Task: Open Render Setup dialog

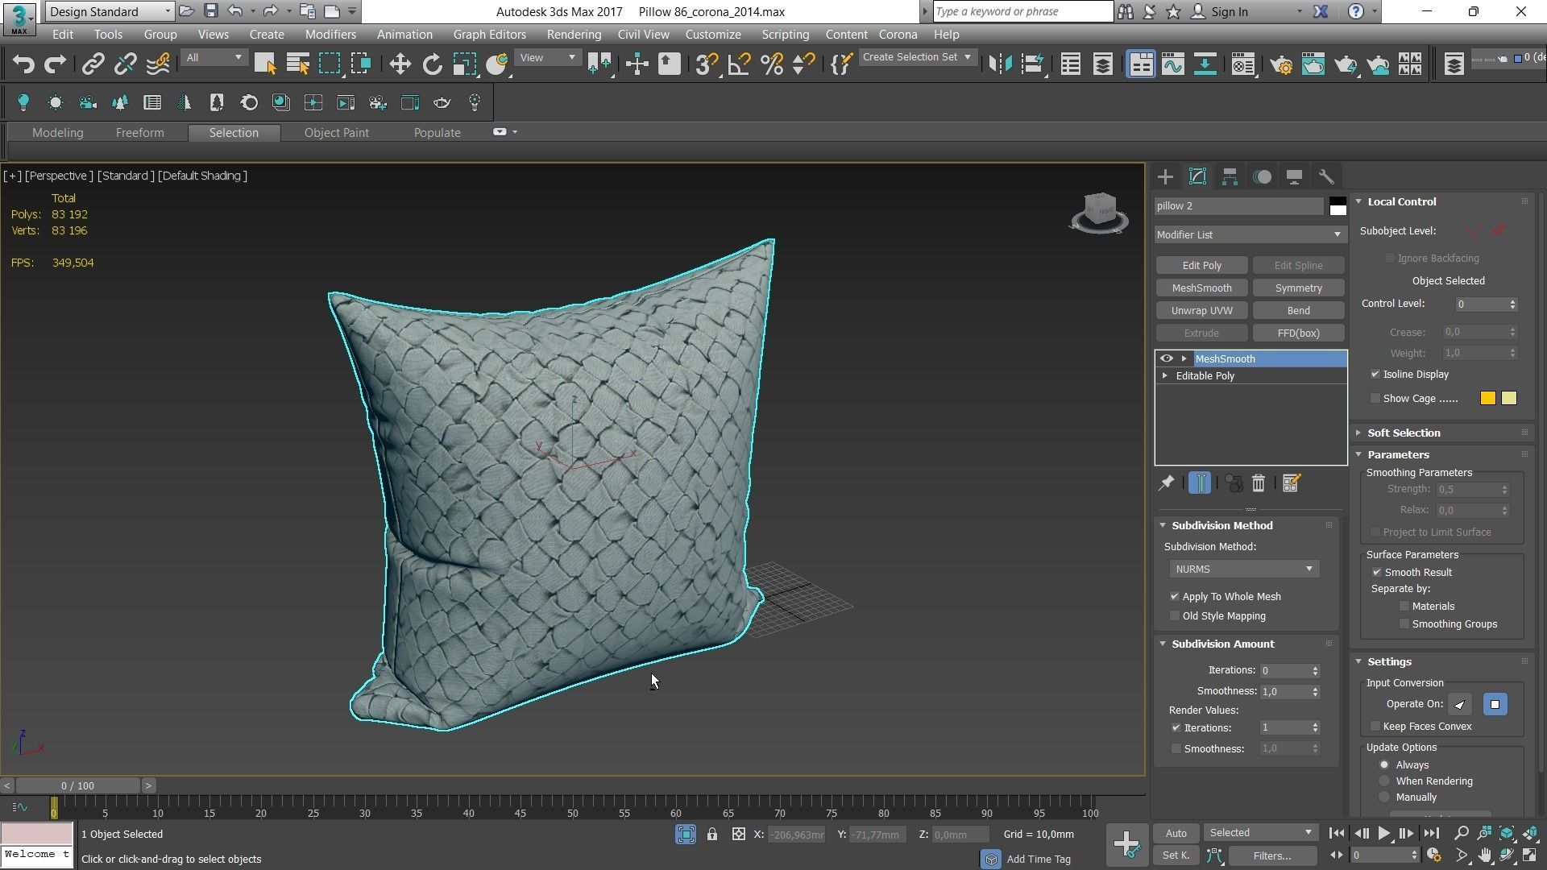Action: 1281,64
